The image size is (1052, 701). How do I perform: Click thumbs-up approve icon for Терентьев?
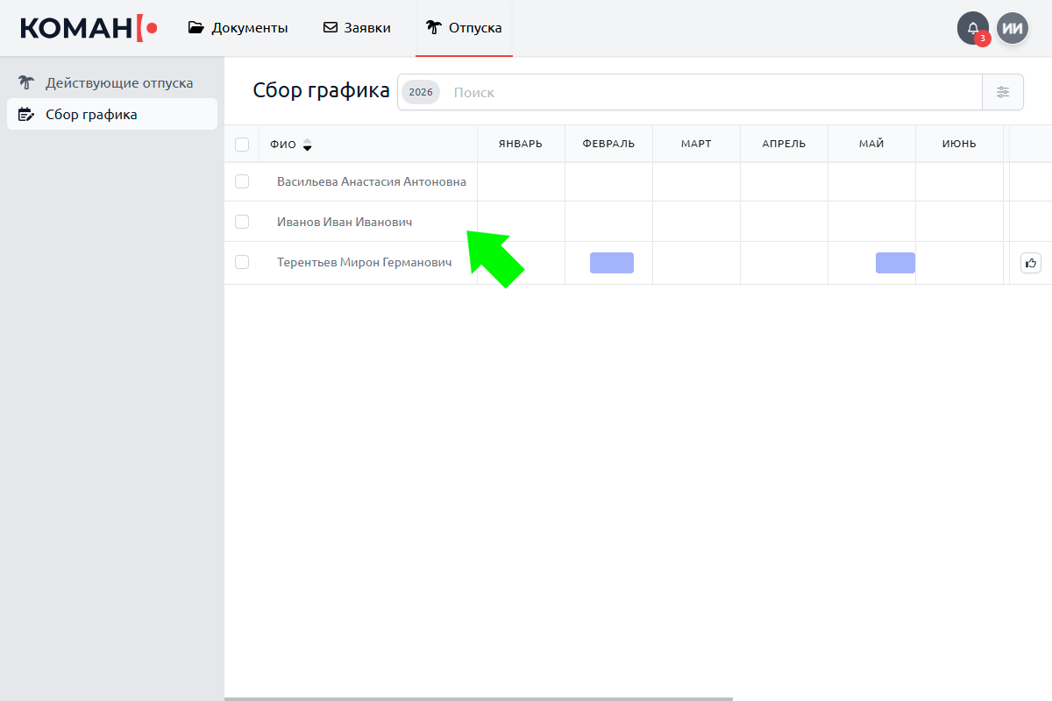1031,263
